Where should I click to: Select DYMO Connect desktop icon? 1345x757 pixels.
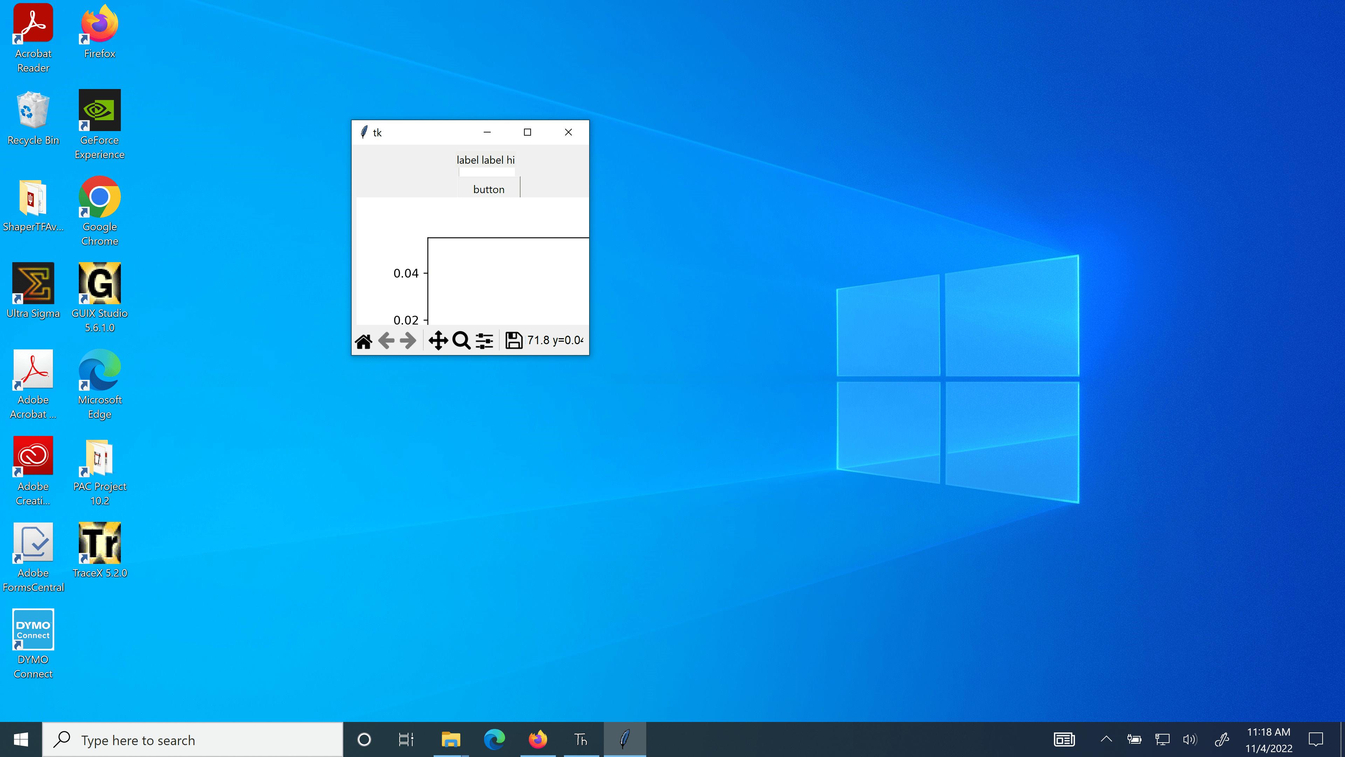click(33, 644)
